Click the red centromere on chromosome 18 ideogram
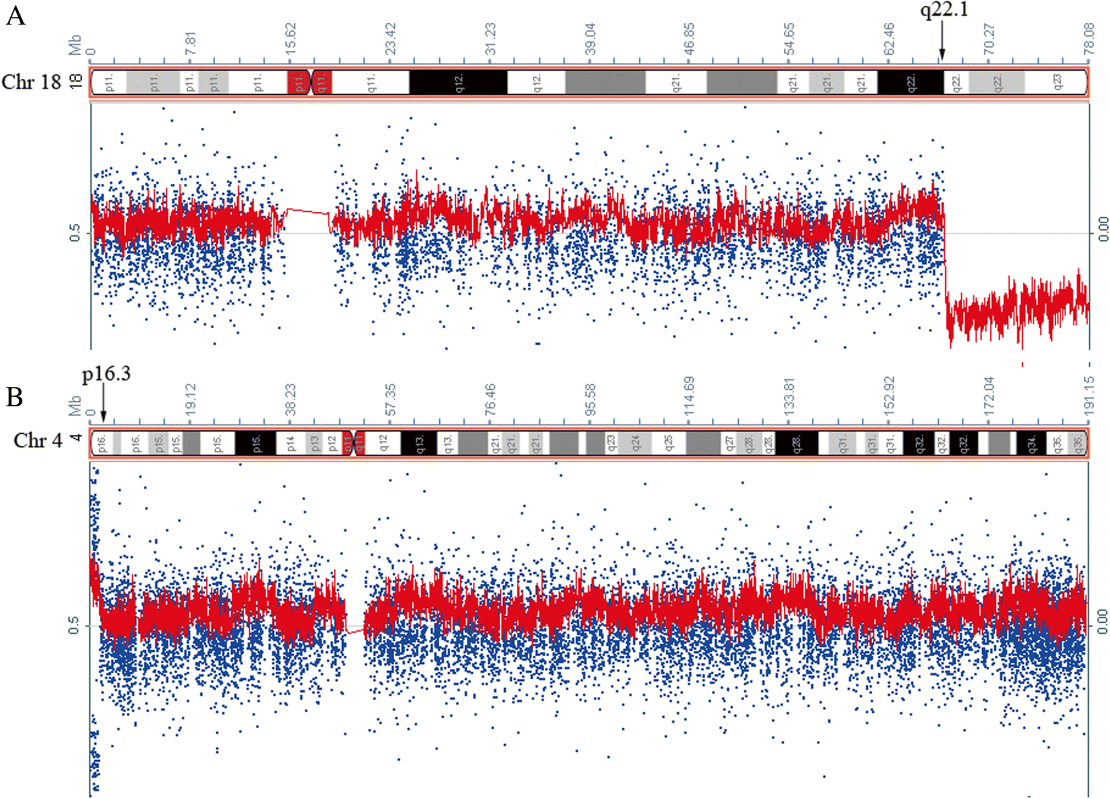Screen dimensions: 1110x799 point(310,82)
